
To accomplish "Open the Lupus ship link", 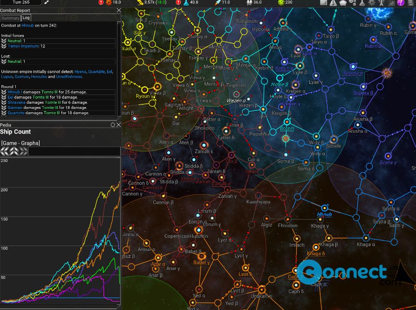I will 7,77.
